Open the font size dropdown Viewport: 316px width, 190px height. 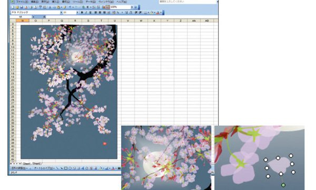point(77,12)
